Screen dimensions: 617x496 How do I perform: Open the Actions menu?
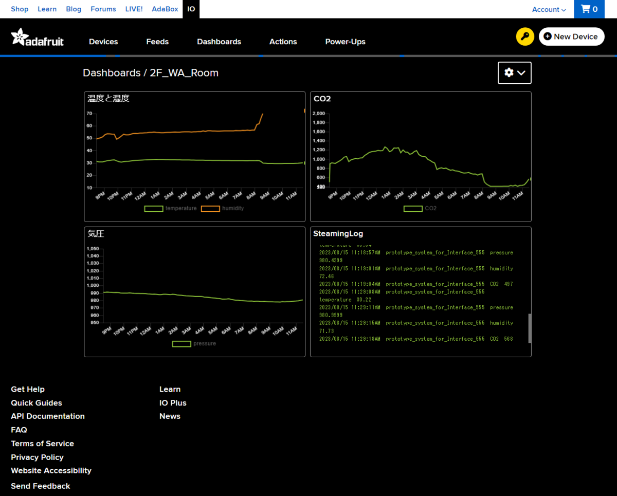[283, 42]
